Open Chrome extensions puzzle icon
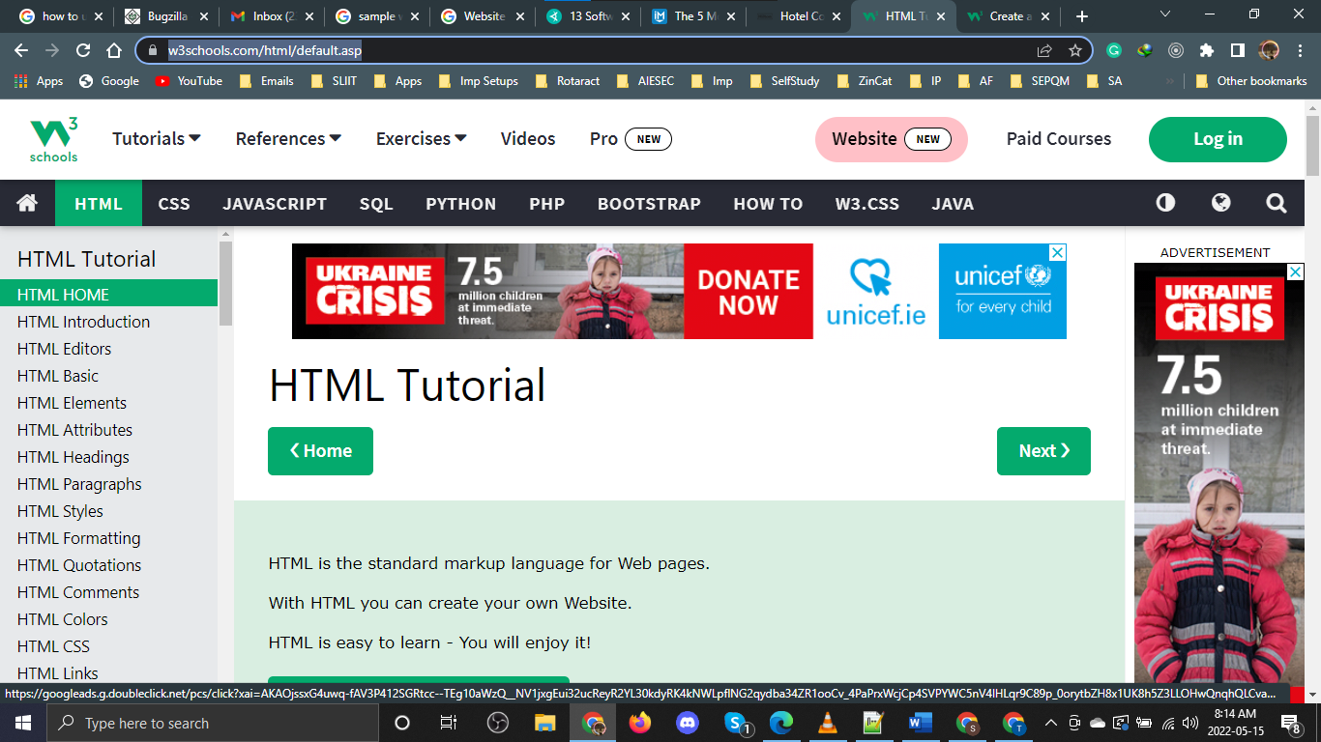 [1206, 50]
